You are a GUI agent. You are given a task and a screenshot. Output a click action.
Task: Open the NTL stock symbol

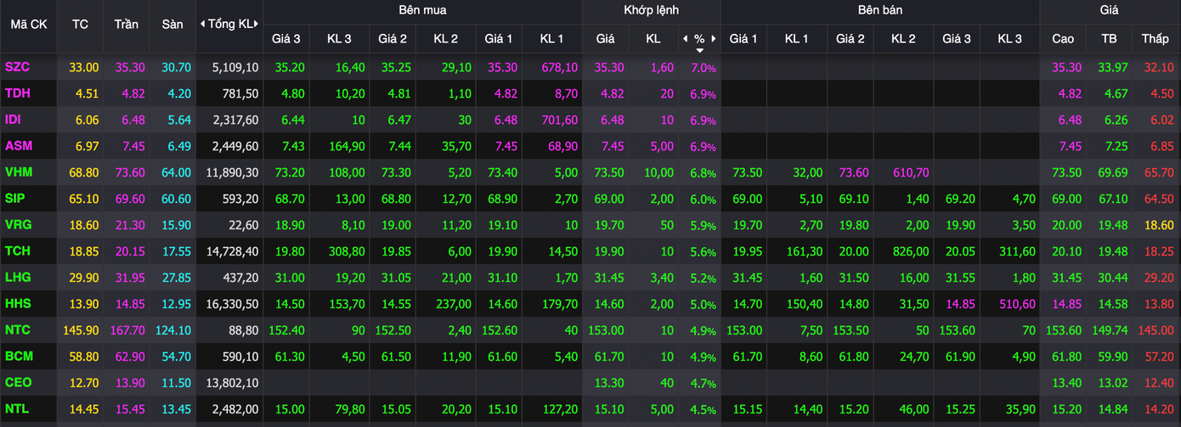[x=18, y=409]
